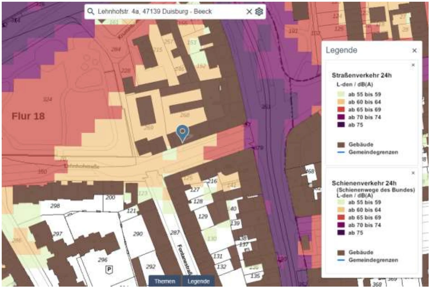Click parcel number '324' on map
The width and height of the screenshot is (430, 288).
click(x=47, y=99)
